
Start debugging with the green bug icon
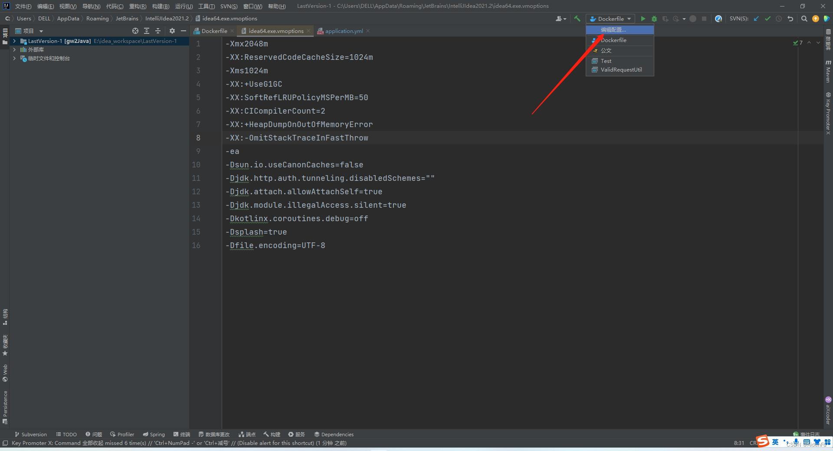[654, 19]
